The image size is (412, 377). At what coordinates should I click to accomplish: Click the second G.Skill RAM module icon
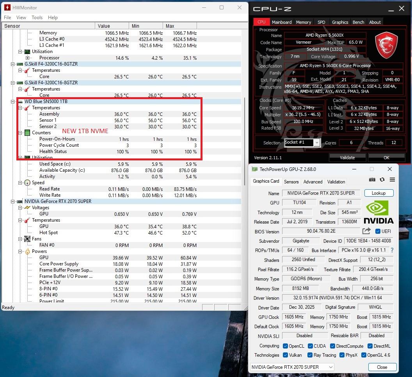click(x=20, y=83)
